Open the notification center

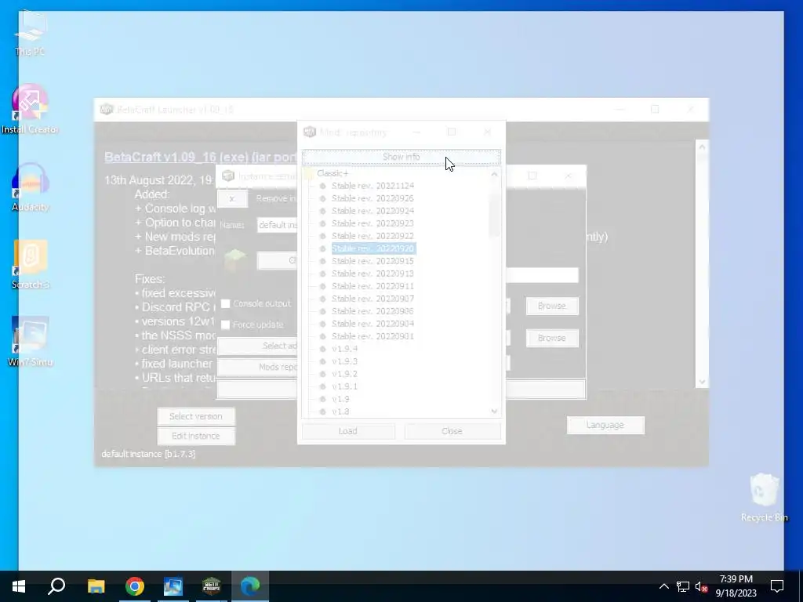click(777, 586)
